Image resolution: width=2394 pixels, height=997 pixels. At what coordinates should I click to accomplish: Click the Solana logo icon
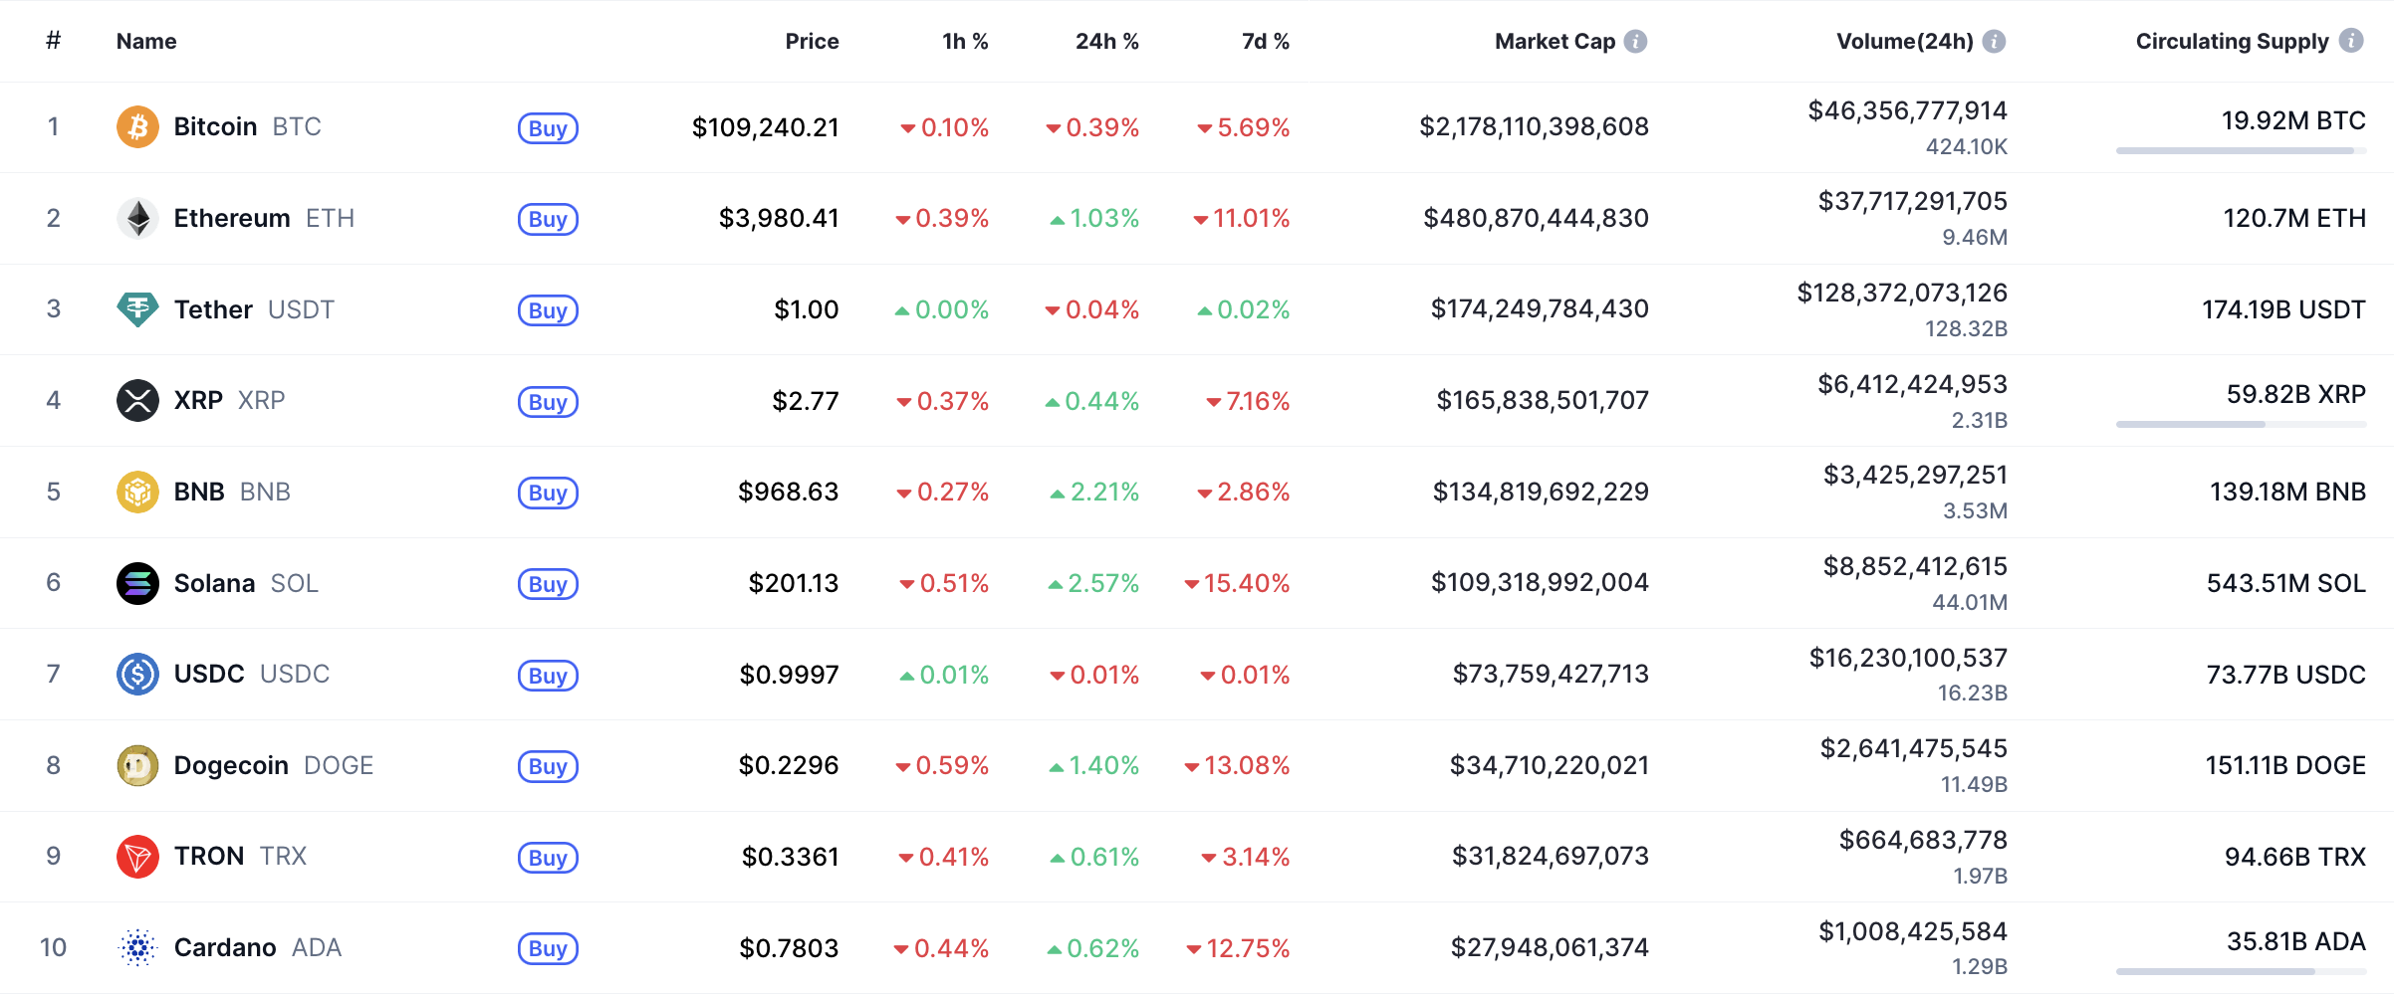point(137,583)
